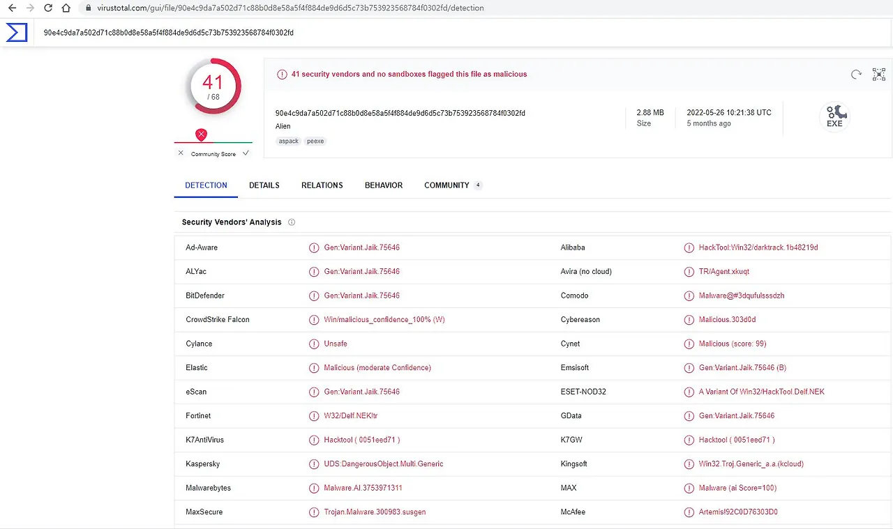Image resolution: width=893 pixels, height=529 pixels.
Task: Click the alert icon in Cybereason row
Action: [x=689, y=320]
